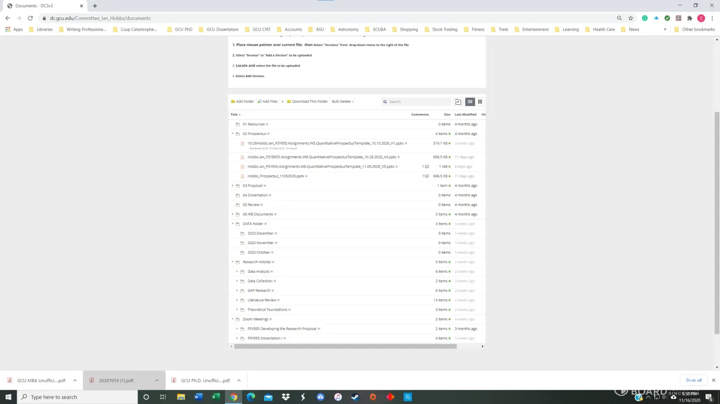
Task: Click the move-to-folder icon beside search
Action: [x=458, y=102]
